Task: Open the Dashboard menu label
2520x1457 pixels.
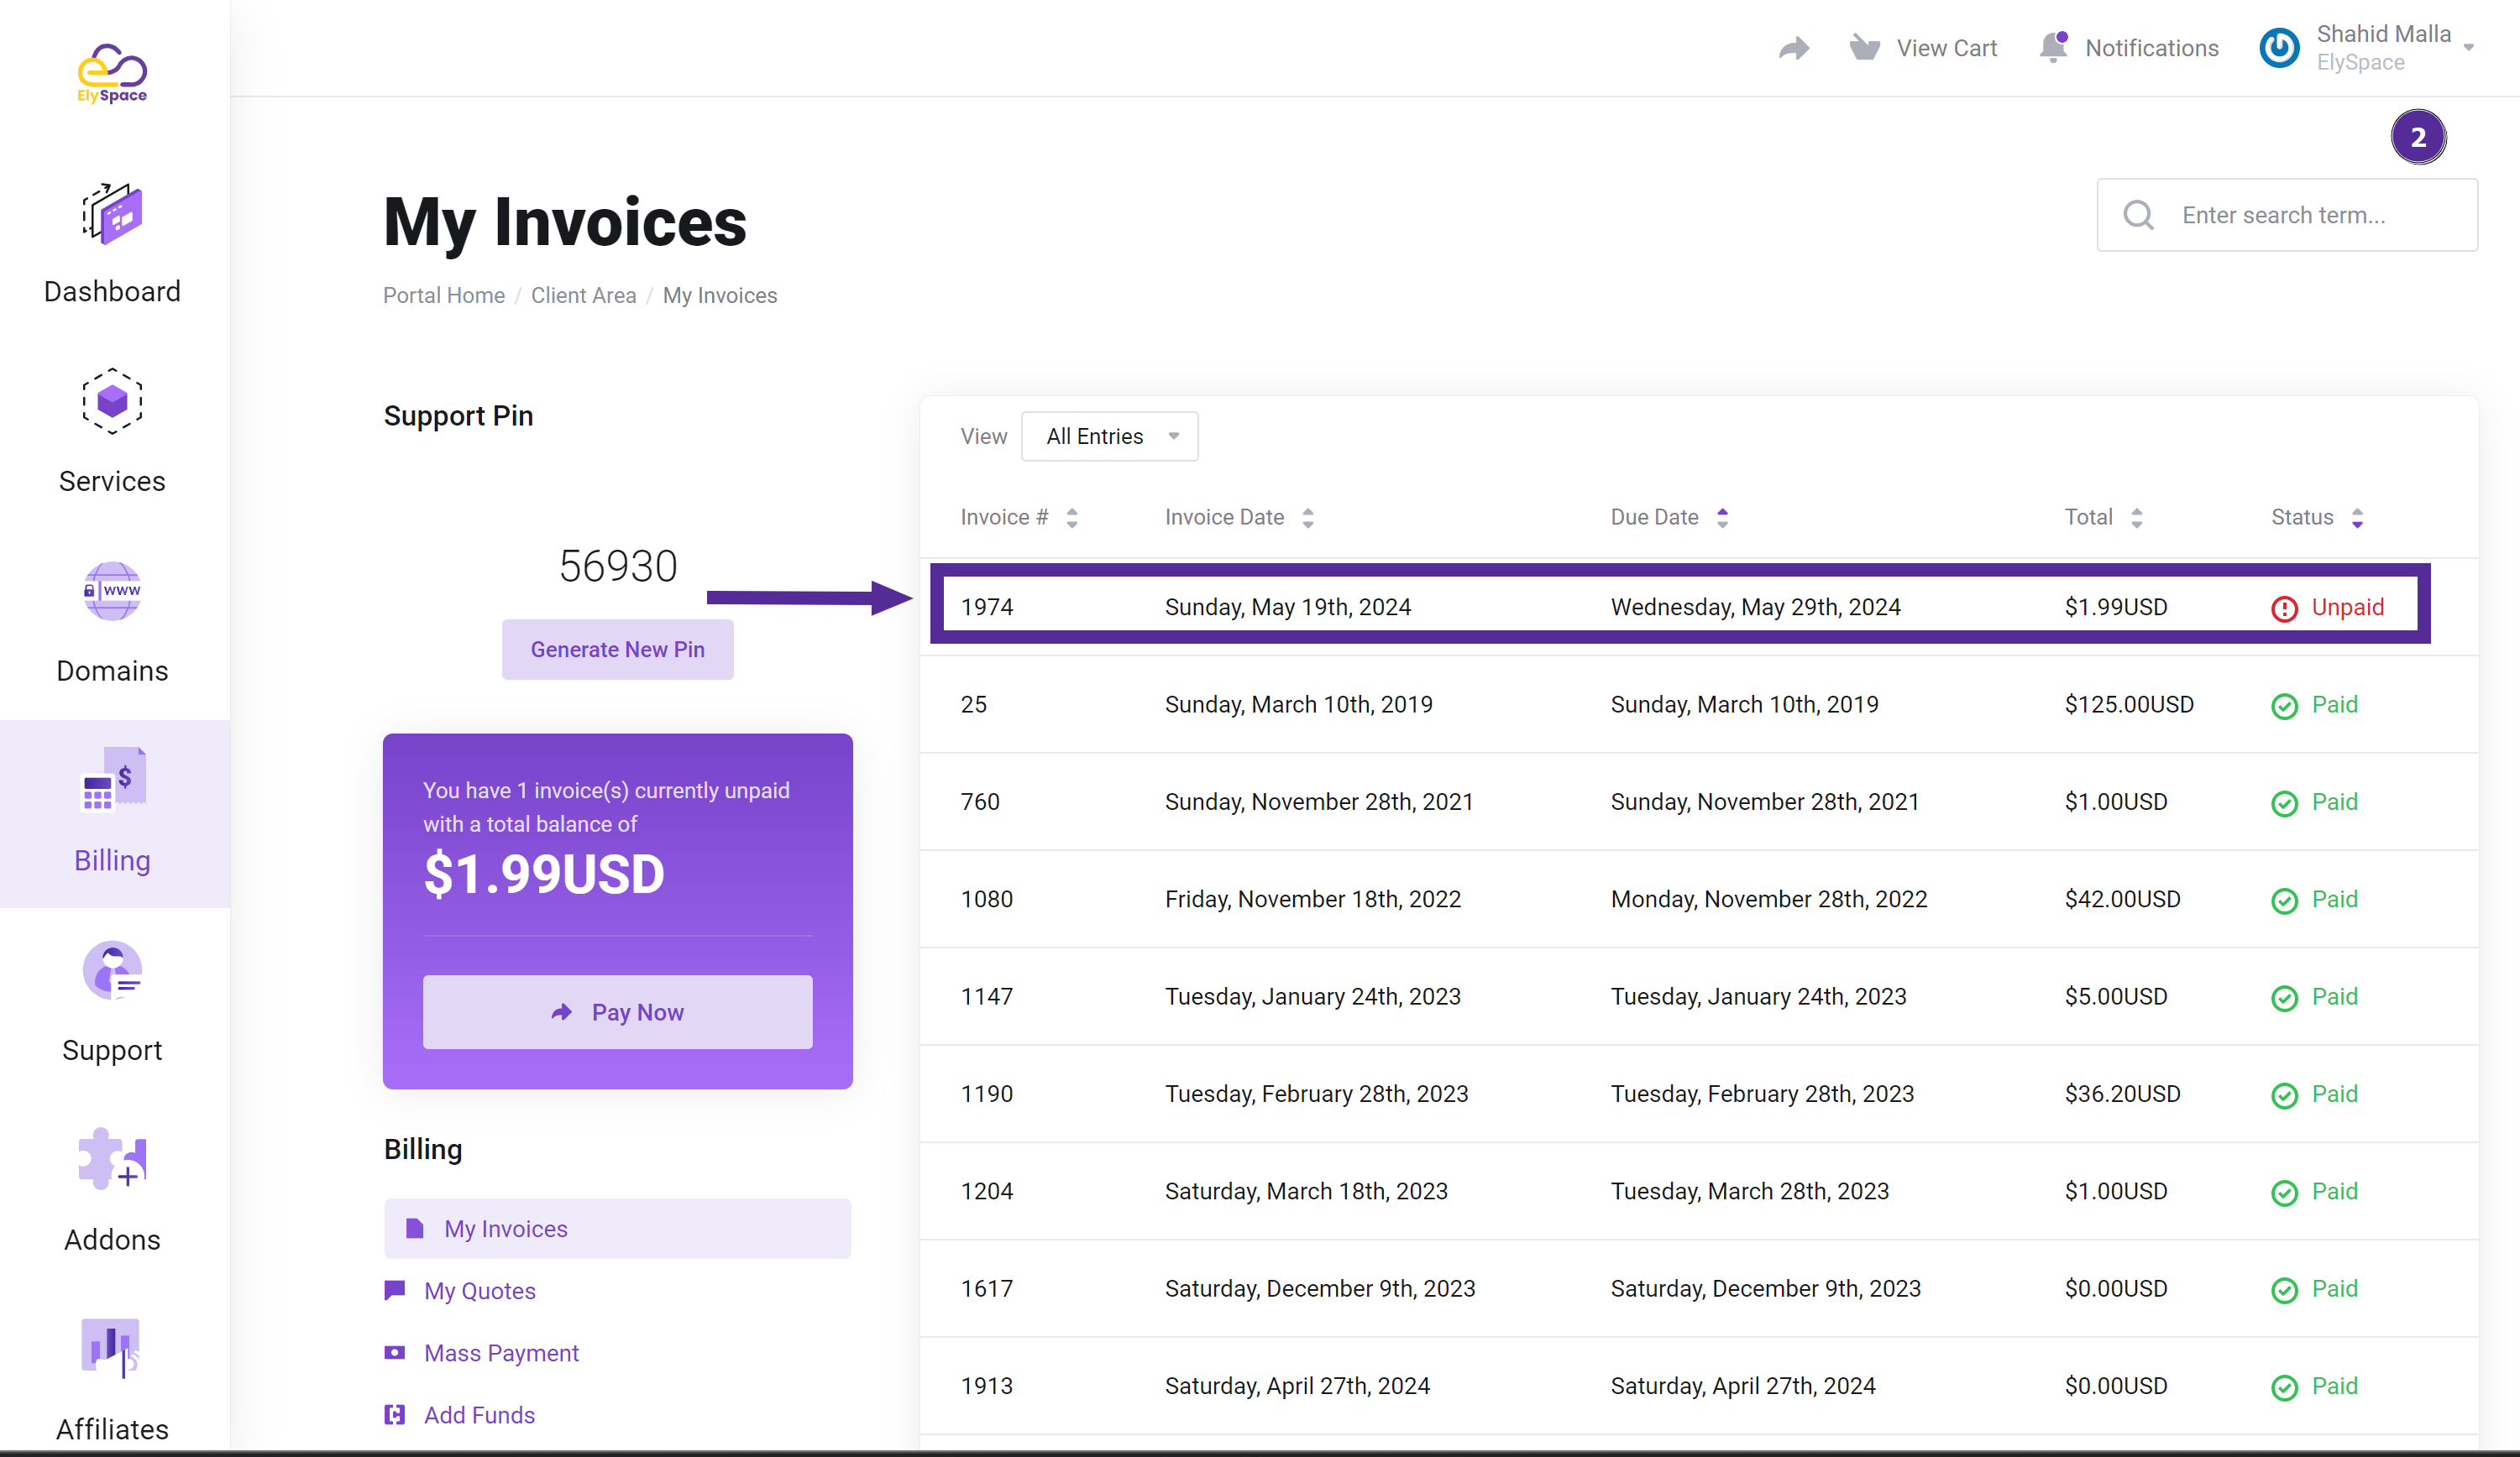Action: [x=112, y=292]
